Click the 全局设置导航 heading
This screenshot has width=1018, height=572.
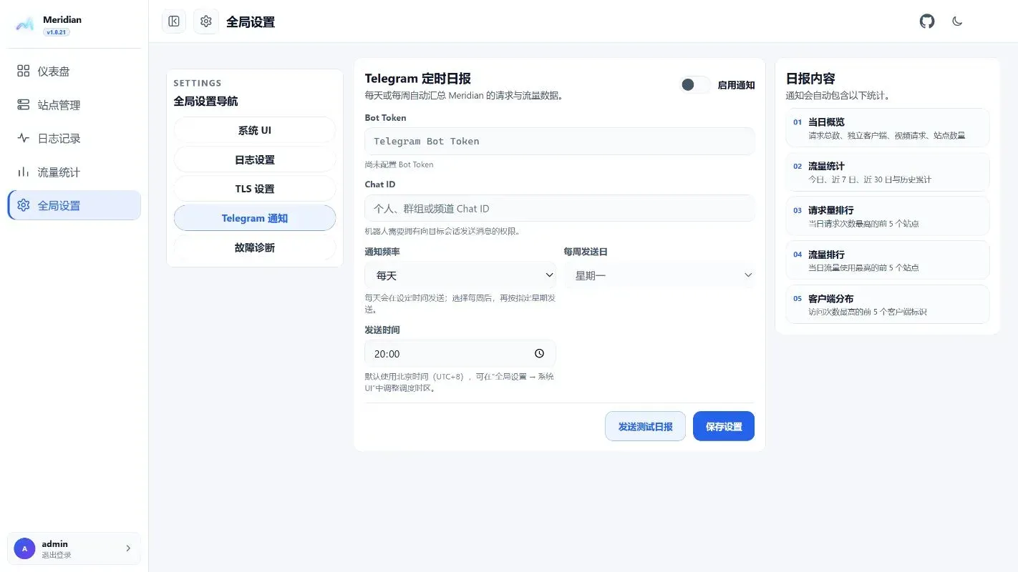206,101
